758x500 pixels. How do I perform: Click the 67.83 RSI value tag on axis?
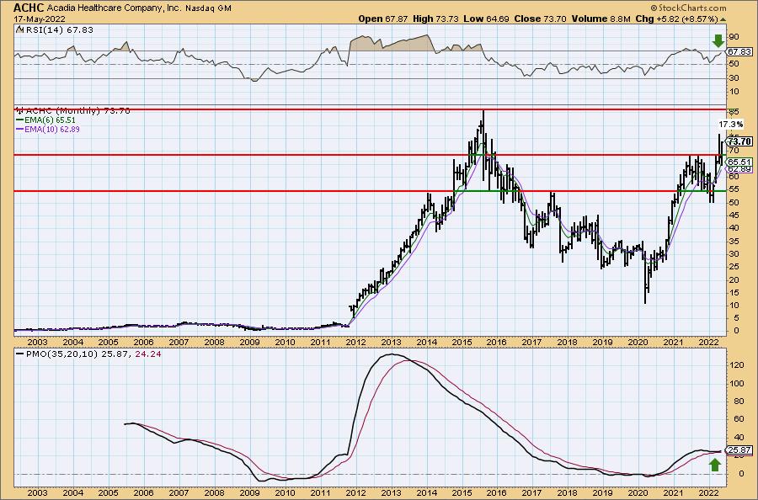pos(739,51)
